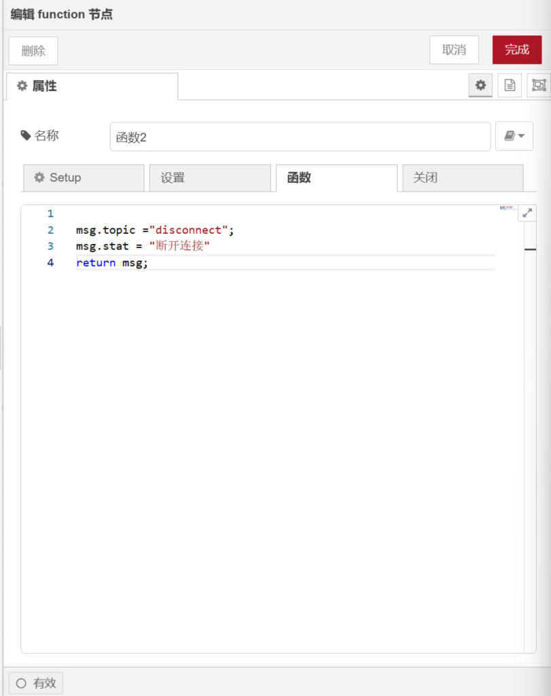551x696 pixels.
Task: Toggle the 有效 enabled state
Action: pyautogui.click(x=36, y=683)
